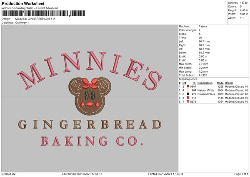Click the Emerald Black thread color swatch

point(188,94)
